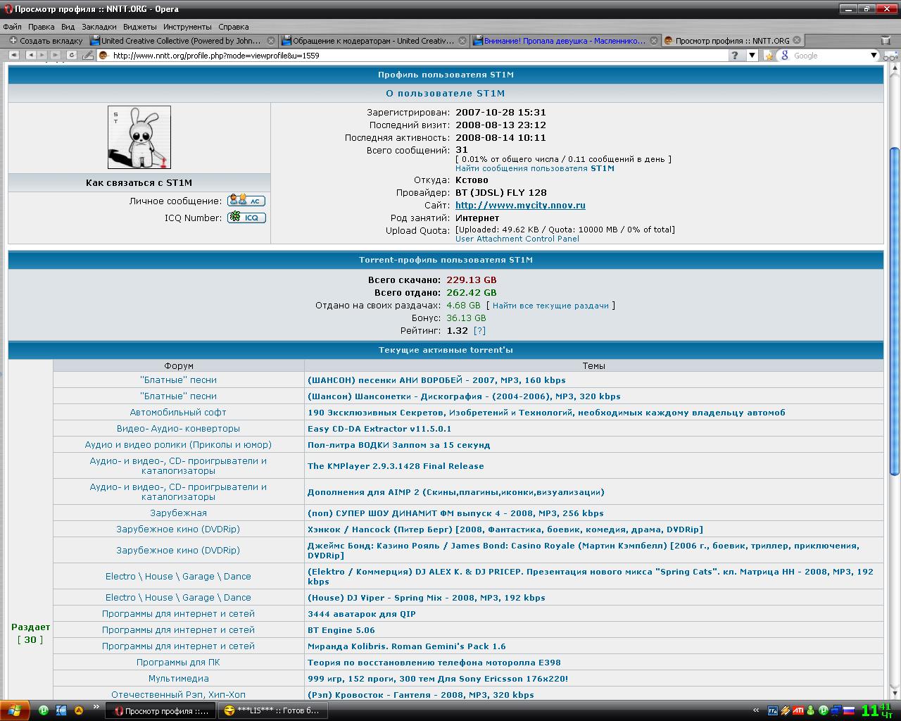Open the http://www.mycity.nnov.ru link
The width and height of the screenshot is (901, 721).
pyautogui.click(x=520, y=205)
